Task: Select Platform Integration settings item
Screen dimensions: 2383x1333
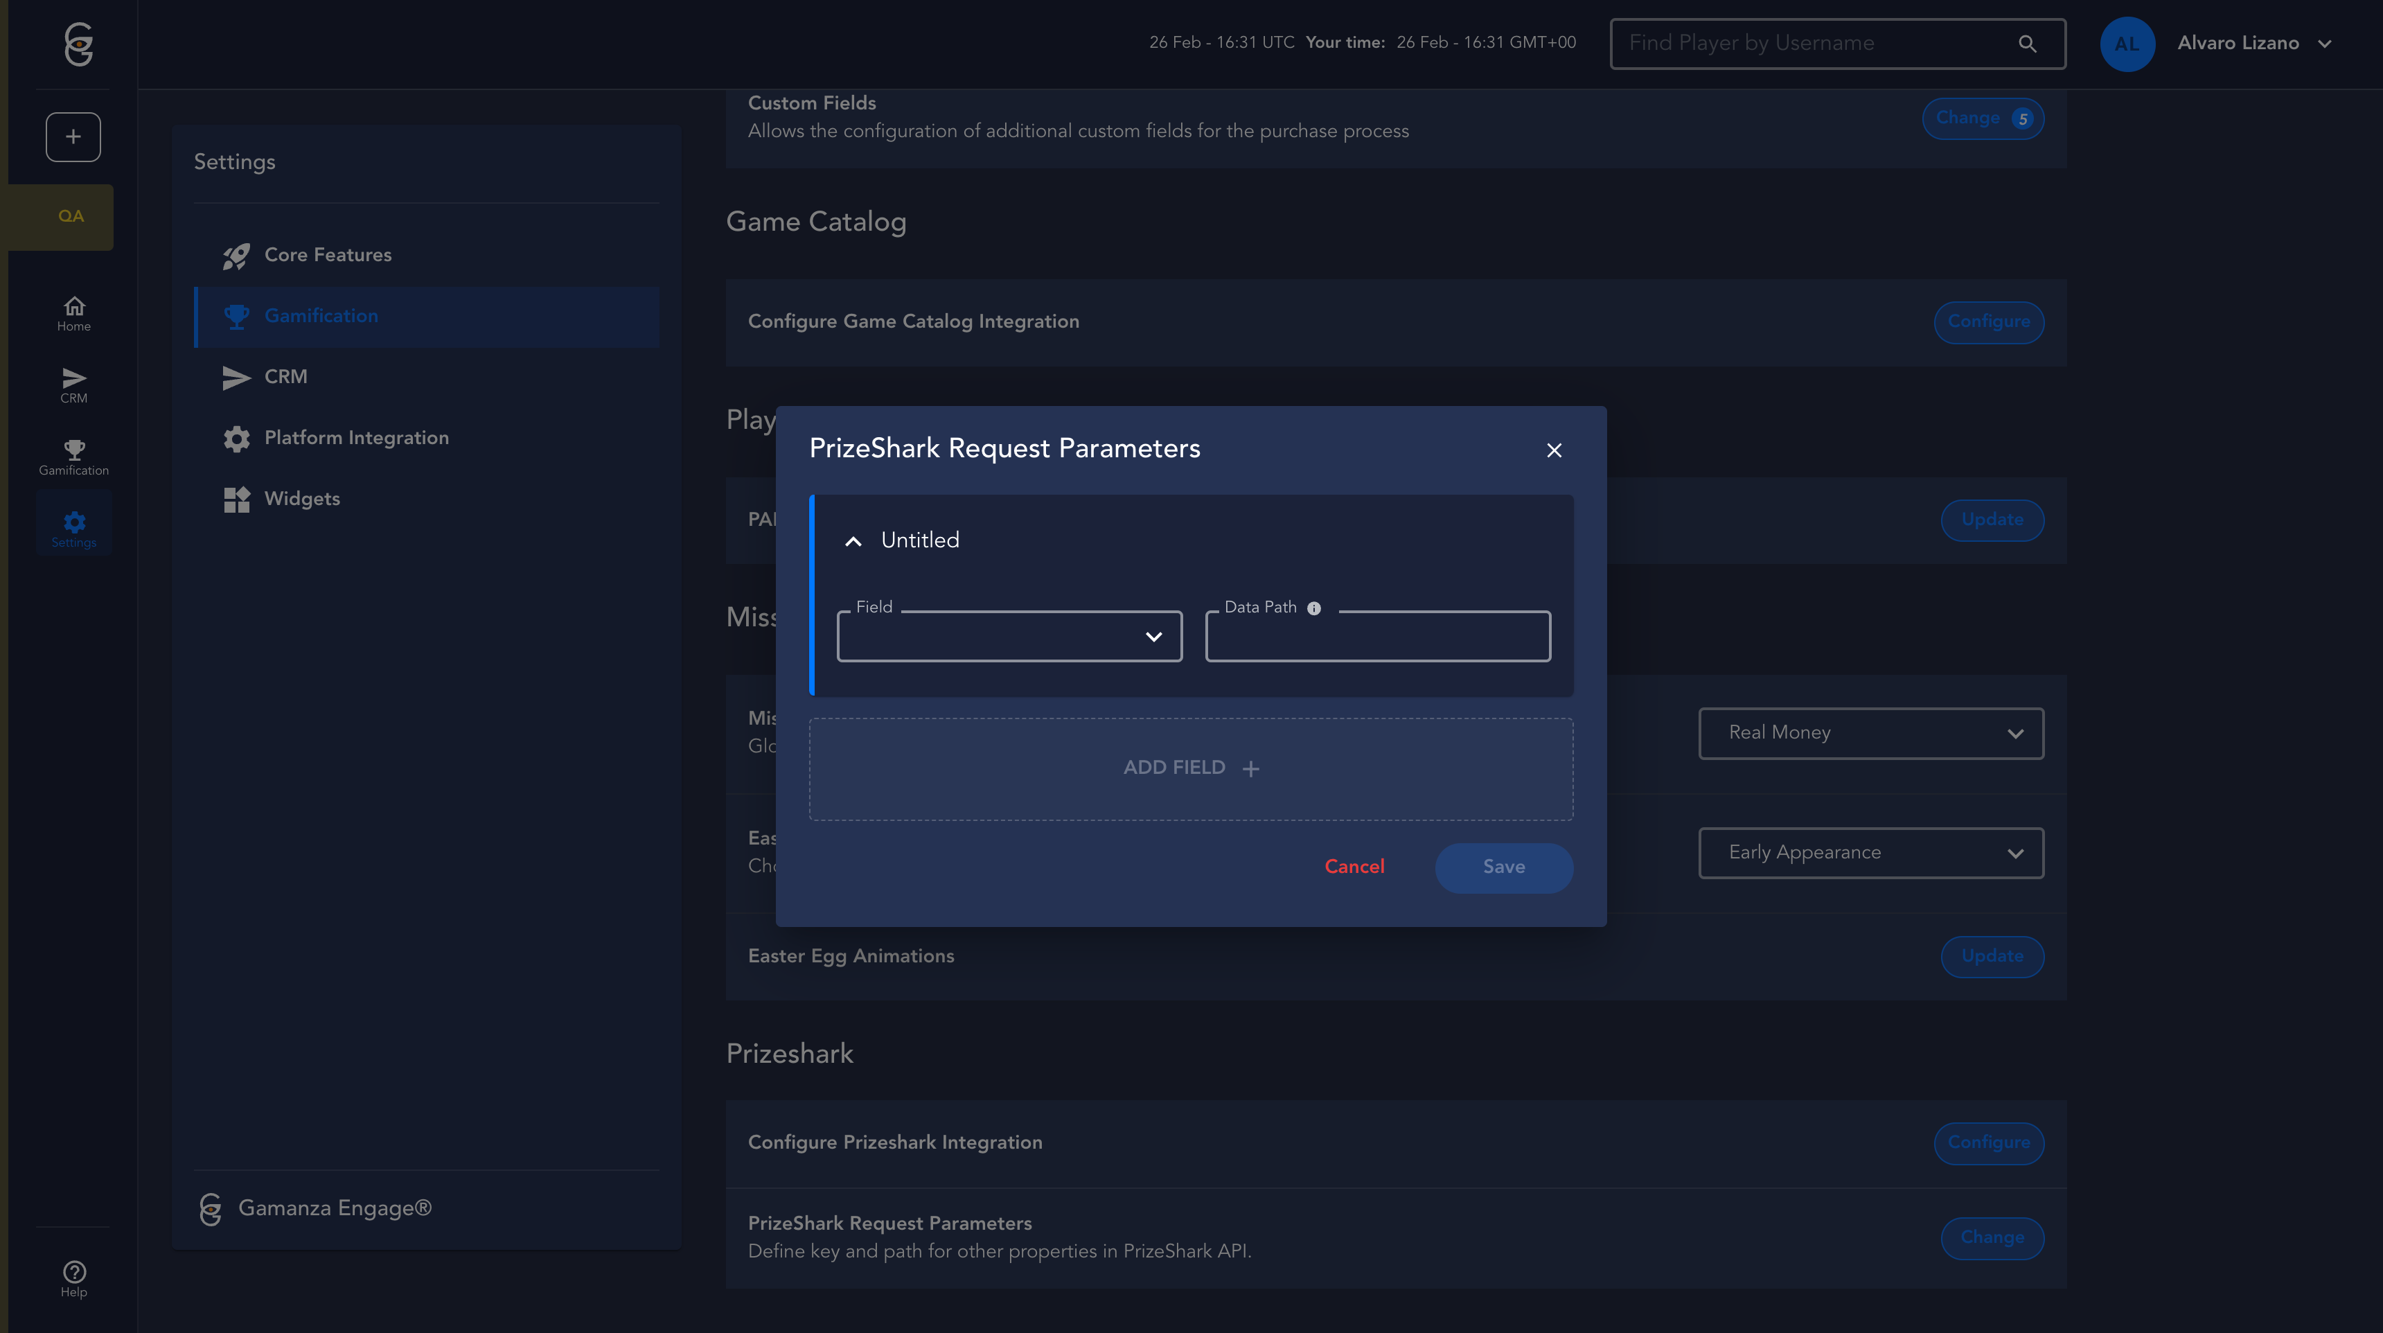Action: point(356,438)
